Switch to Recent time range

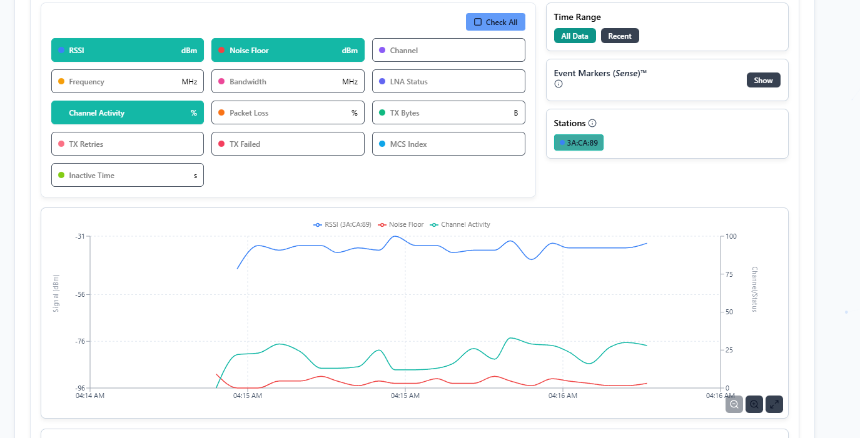(x=620, y=36)
